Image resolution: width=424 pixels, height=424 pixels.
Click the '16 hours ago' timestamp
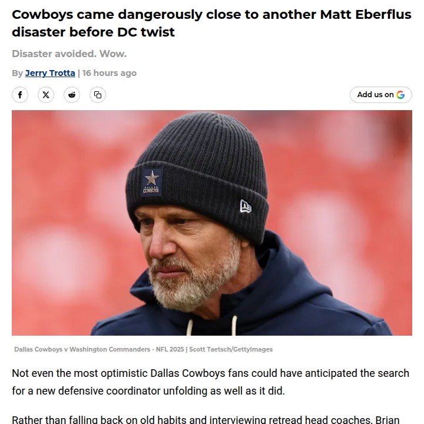(x=110, y=73)
